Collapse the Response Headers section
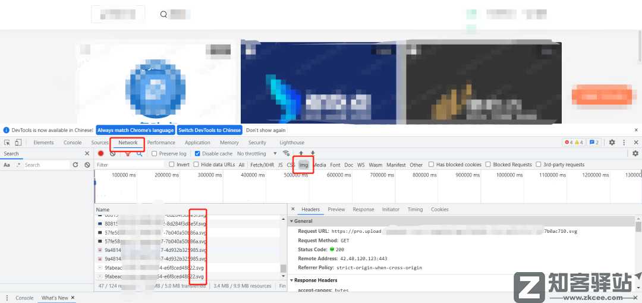This screenshot has width=642, height=303. click(x=292, y=280)
